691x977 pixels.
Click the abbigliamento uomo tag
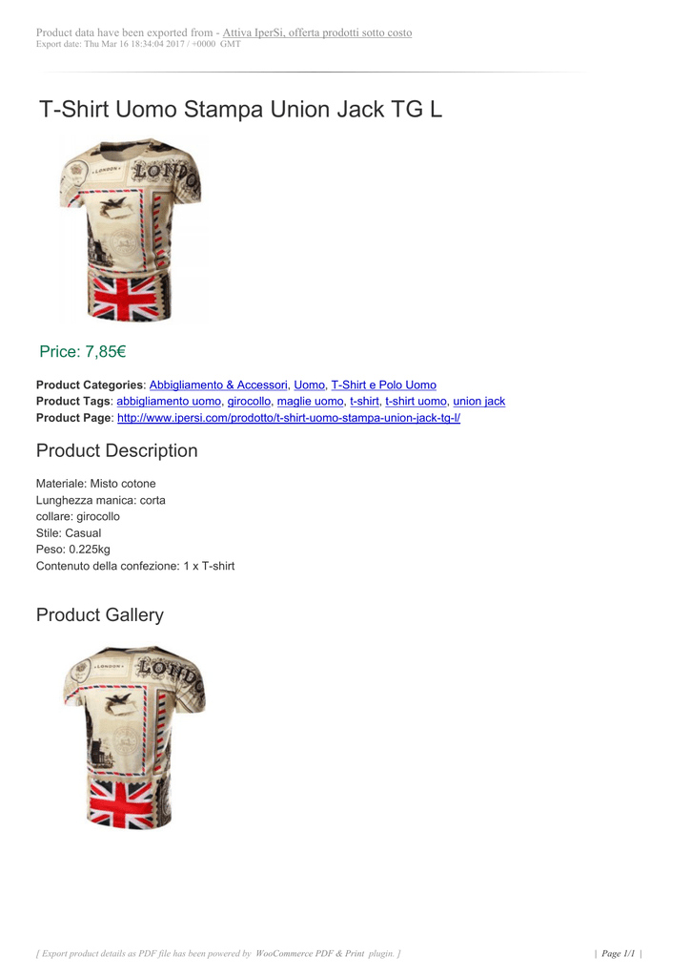pos(168,402)
